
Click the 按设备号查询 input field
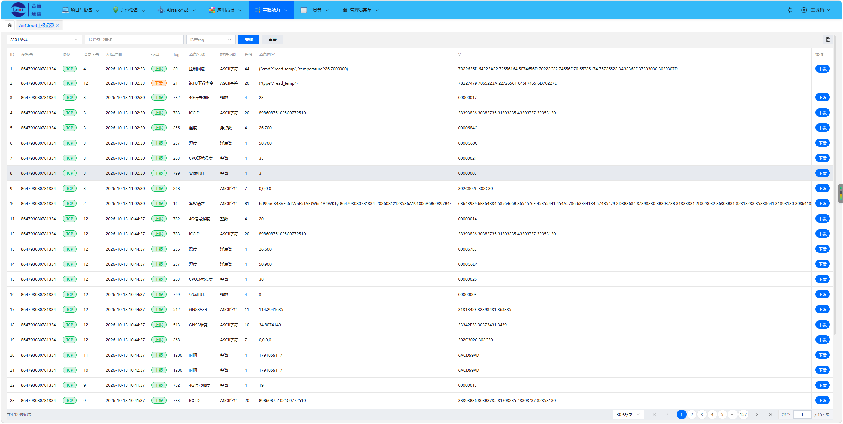tap(134, 40)
